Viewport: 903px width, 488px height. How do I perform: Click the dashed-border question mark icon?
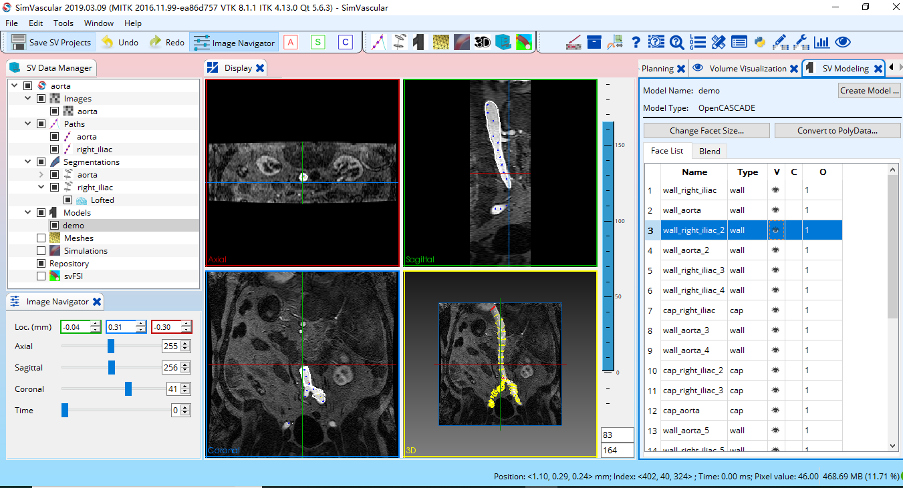pos(656,42)
